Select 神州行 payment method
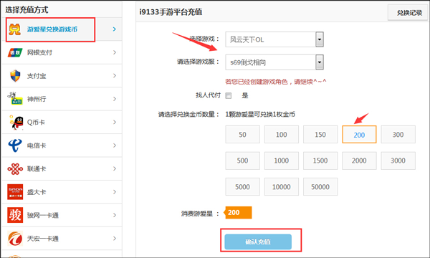Image resolution: width=430 pixels, height=258 pixels. (x=62, y=99)
